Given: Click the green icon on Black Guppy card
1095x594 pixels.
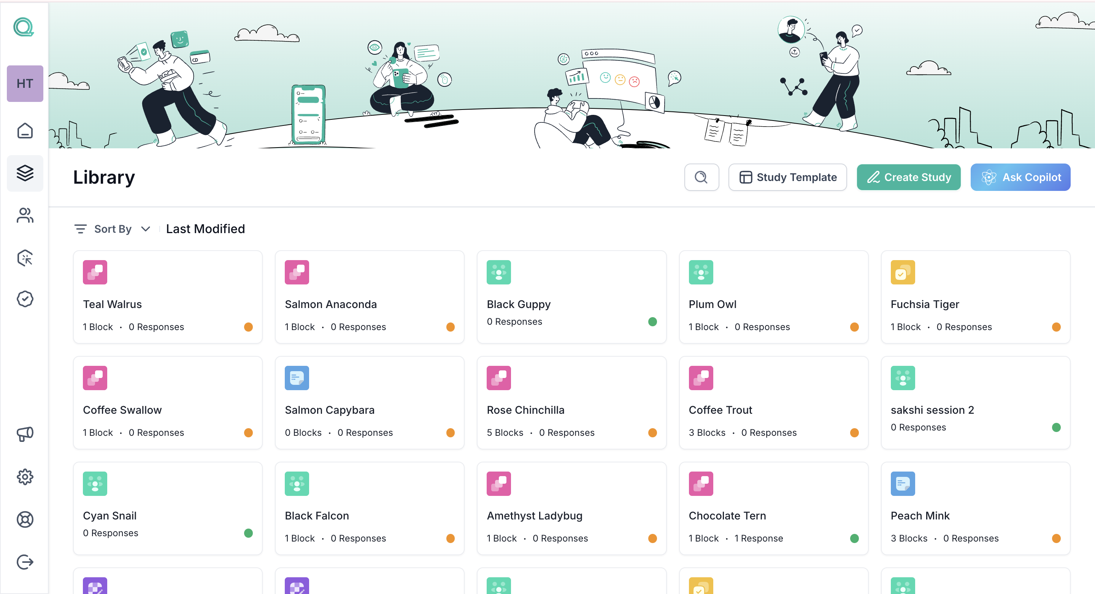Looking at the screenshot, I should pyautogui.click(x=498, y=272).
